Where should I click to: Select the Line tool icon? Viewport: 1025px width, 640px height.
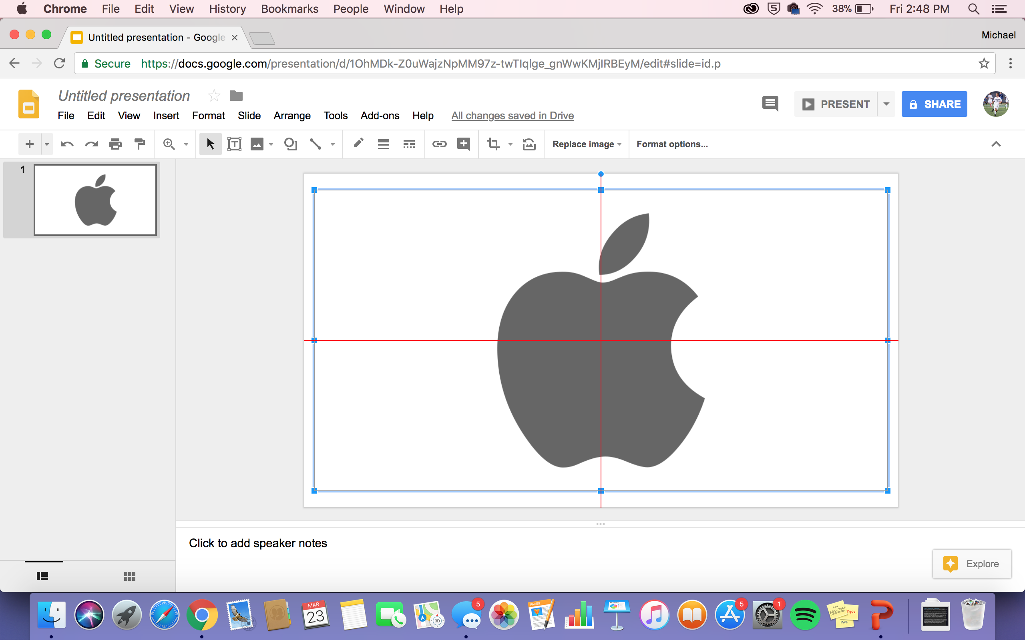click(315, 144)
